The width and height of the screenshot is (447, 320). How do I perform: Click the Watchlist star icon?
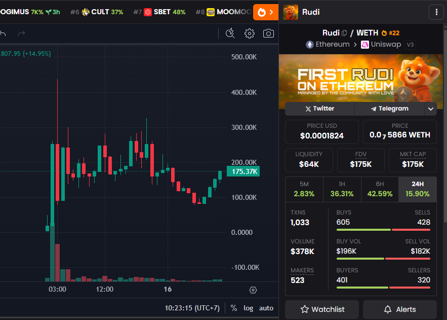click(x=304, y=309)
